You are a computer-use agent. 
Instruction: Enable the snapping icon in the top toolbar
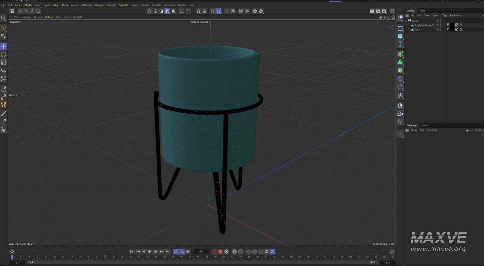tap(199, 11)
